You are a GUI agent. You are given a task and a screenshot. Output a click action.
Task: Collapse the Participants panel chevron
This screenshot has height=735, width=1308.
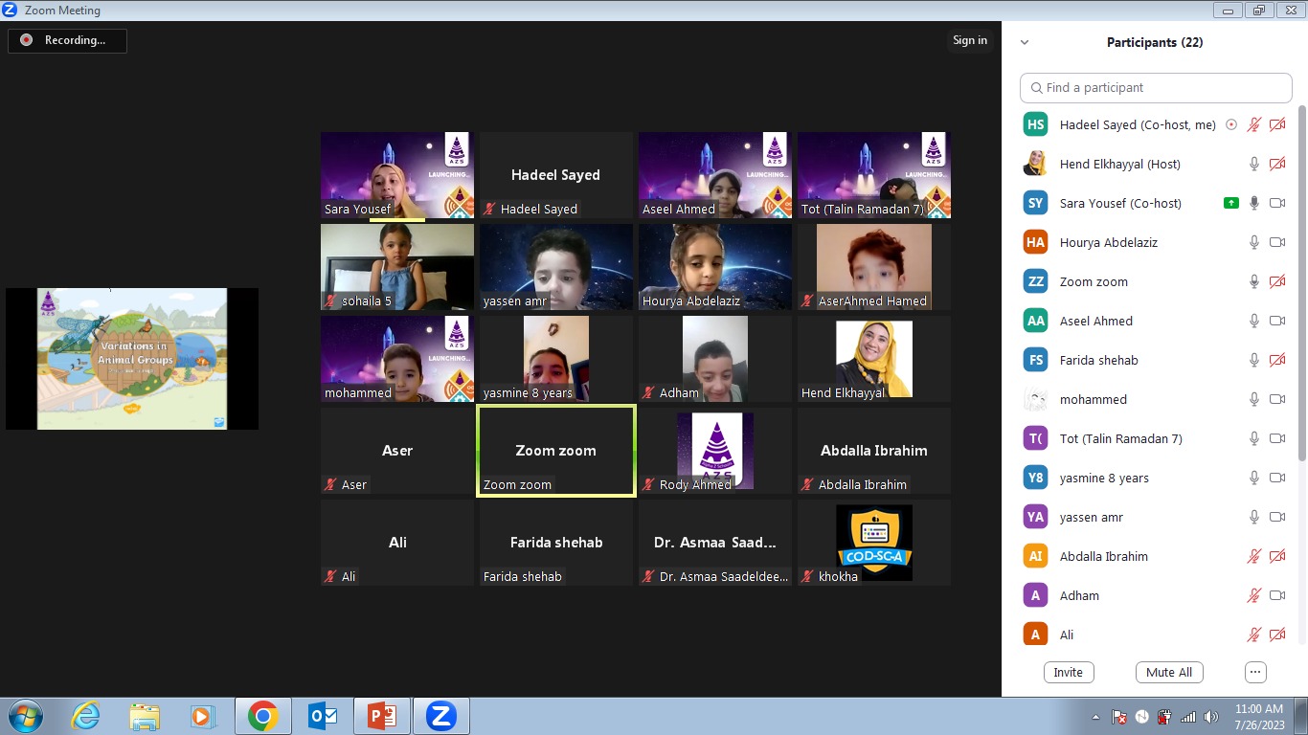pos(1025,42)
